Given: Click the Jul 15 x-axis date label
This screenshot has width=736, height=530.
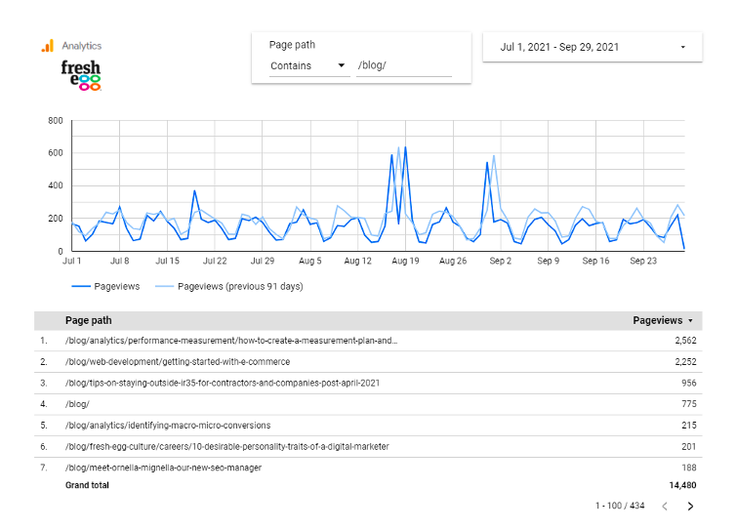Looking at the screenshot, I should pyautogui.click(x=168, y=261).
